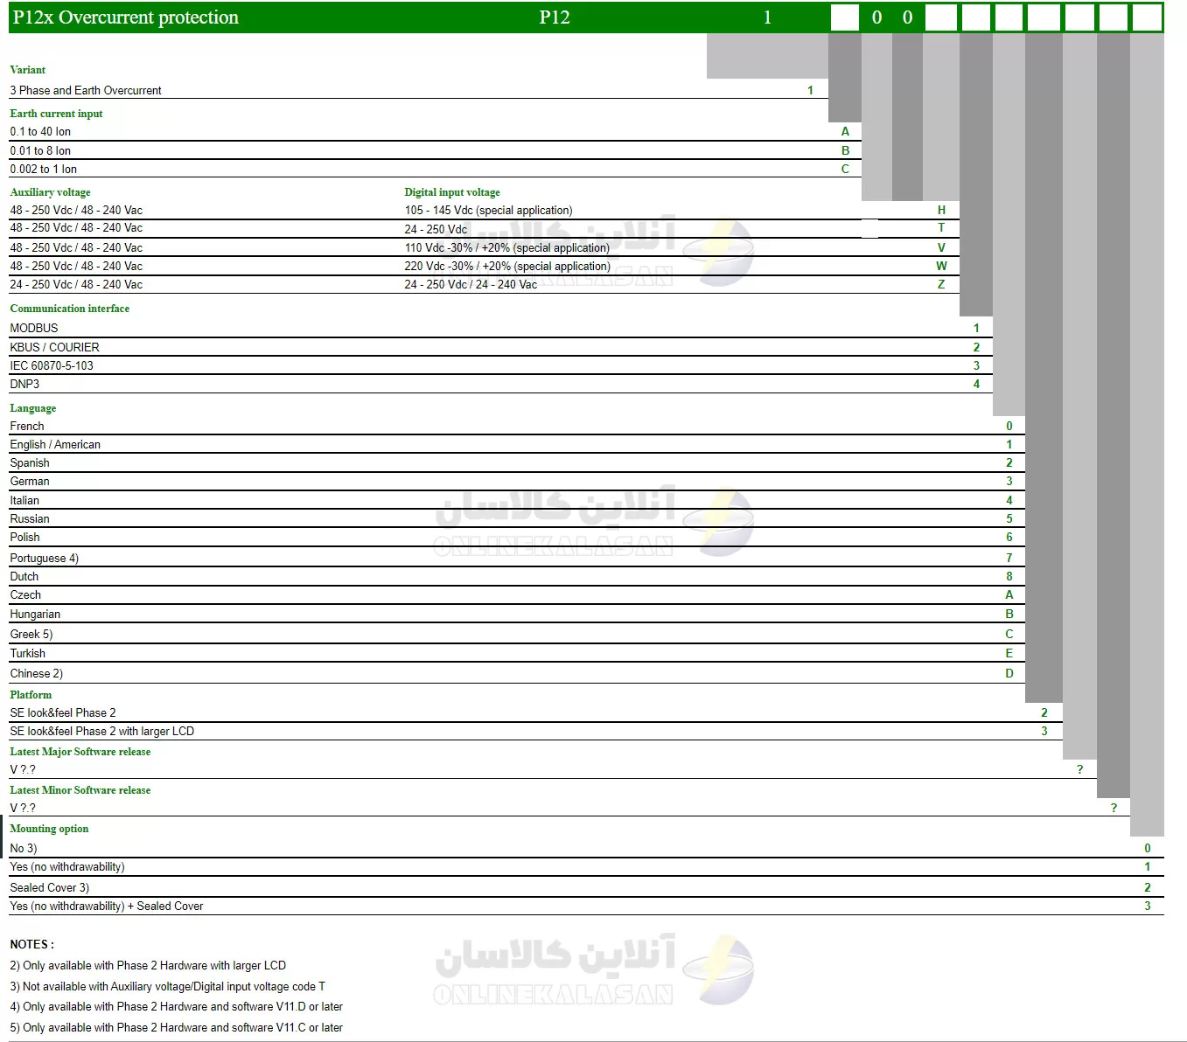Select 'Latest Major Software release' heading
Image resolution: width=1187 pixels, height=1042 pixels.
pyautogui.click(x=80, y=752)
